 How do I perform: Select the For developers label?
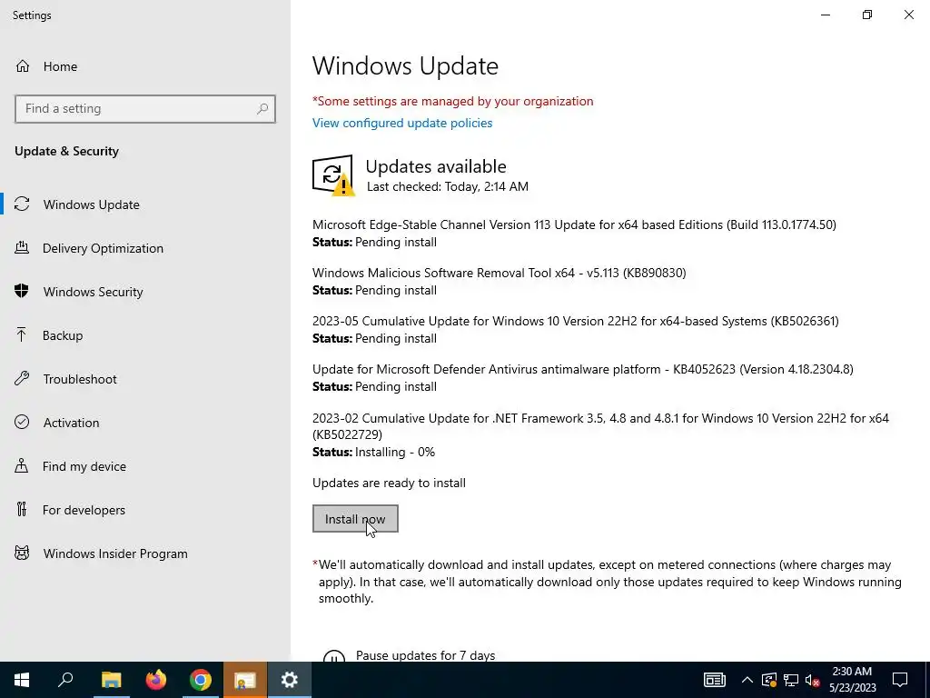[x=84, y=510]
